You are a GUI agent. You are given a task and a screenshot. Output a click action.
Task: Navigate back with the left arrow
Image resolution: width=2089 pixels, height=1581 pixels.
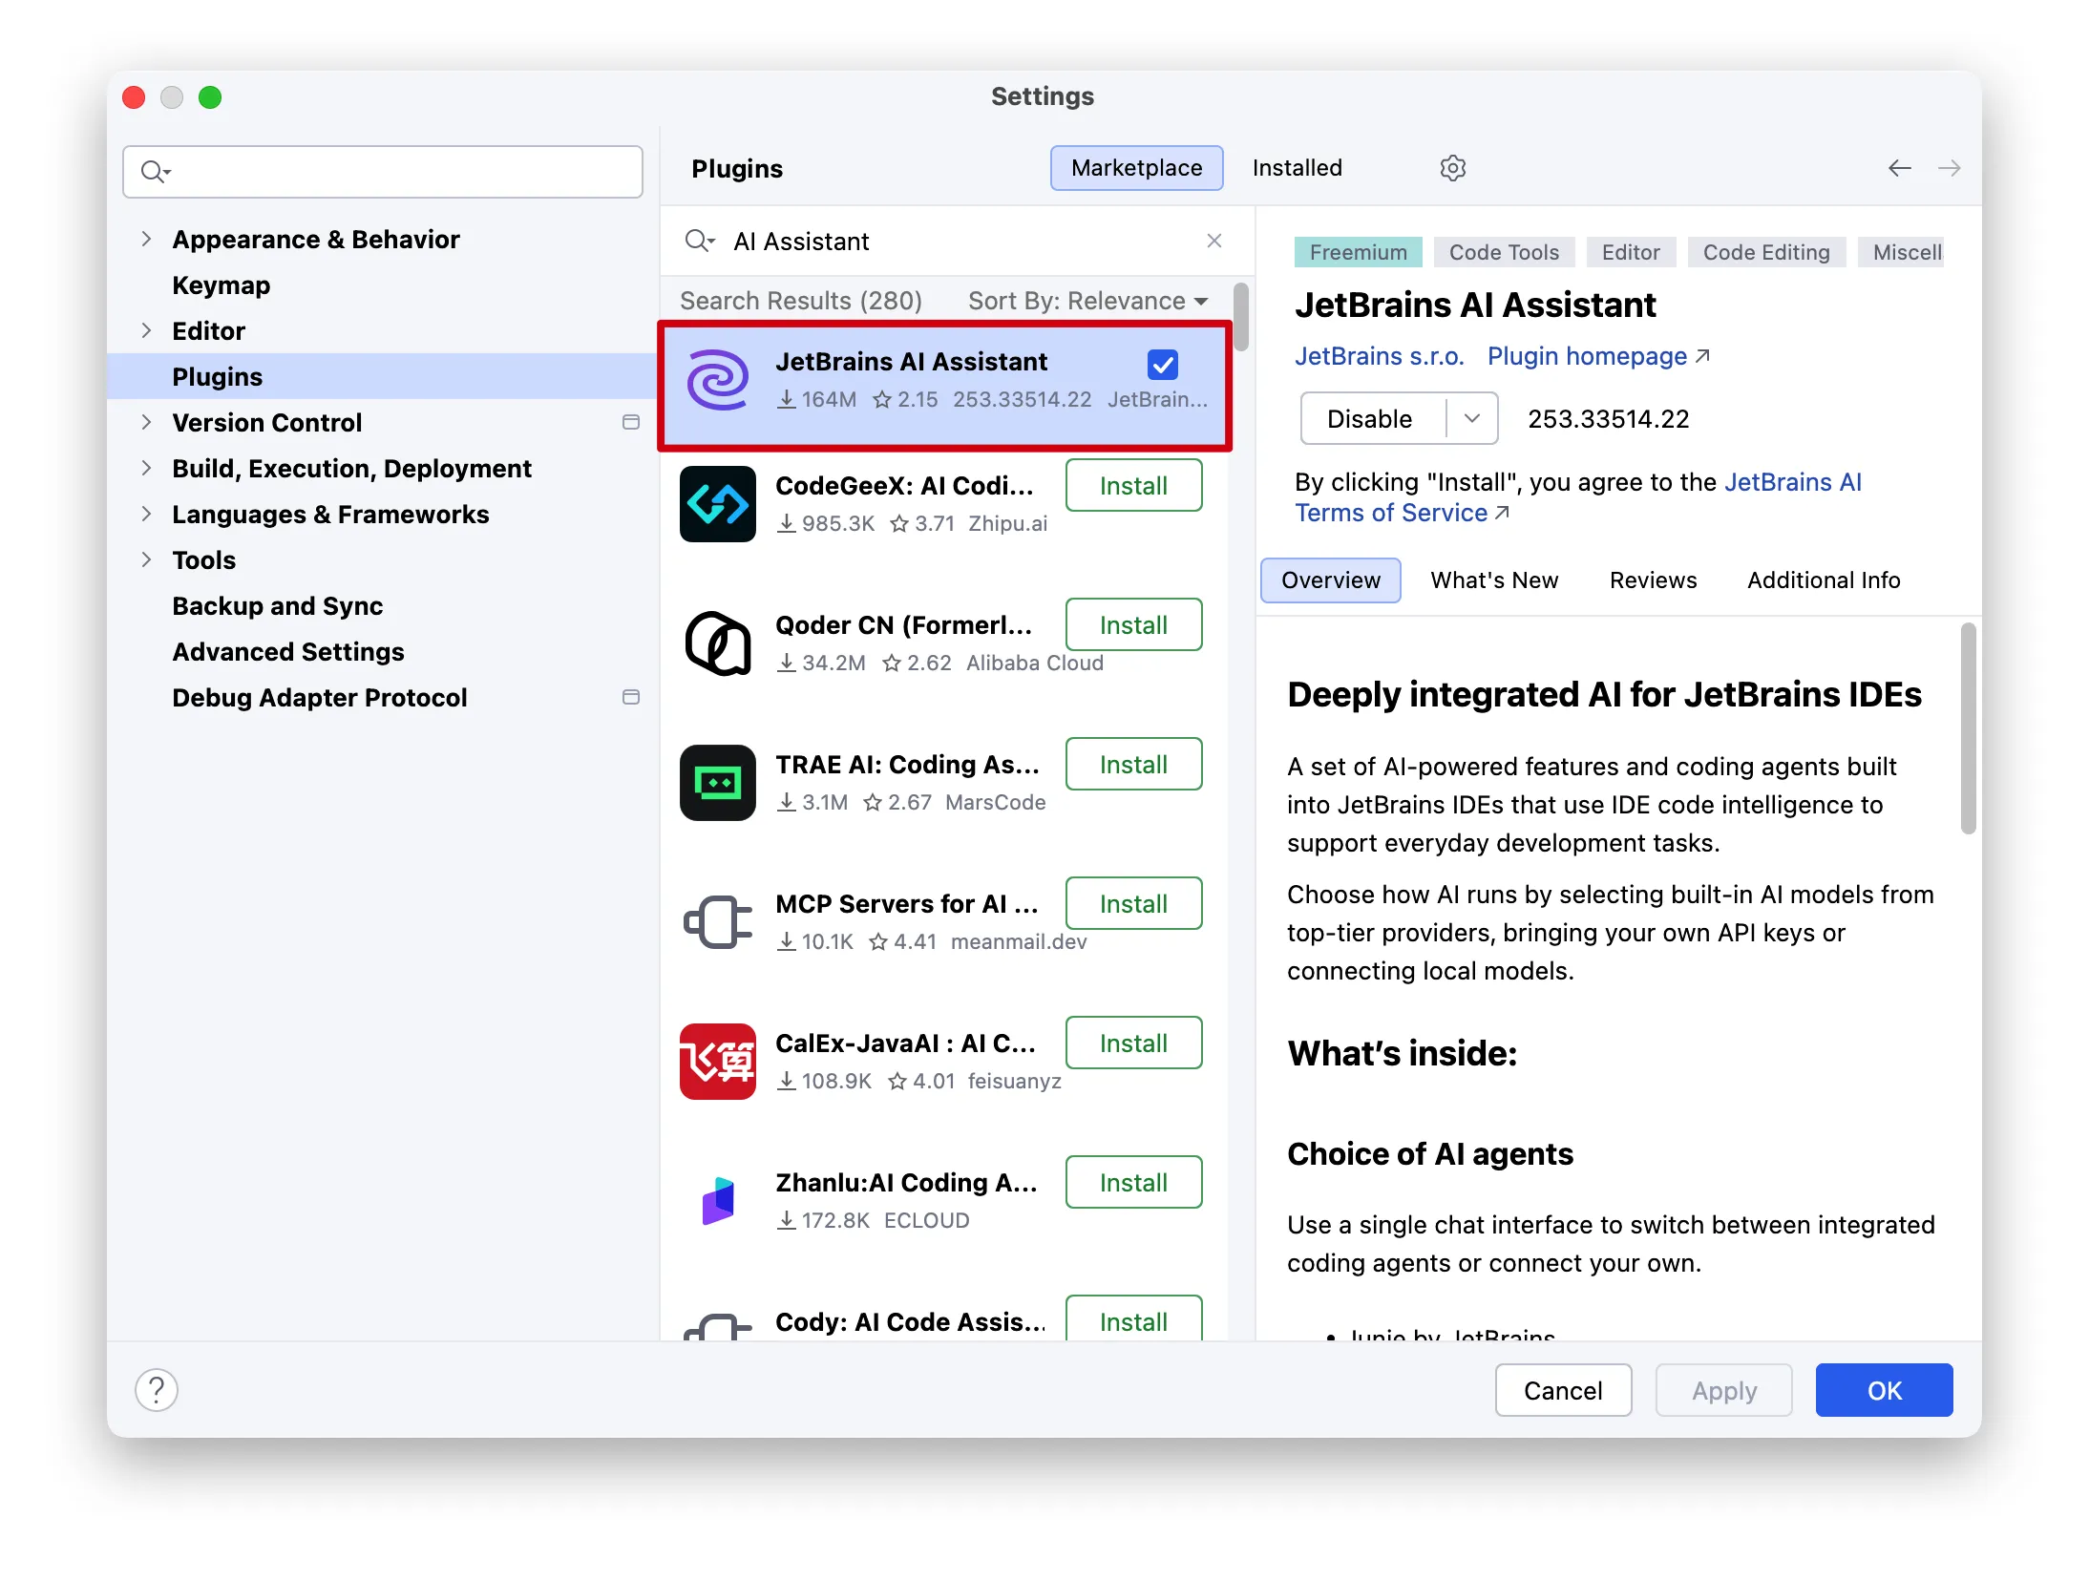[1899, 168]
